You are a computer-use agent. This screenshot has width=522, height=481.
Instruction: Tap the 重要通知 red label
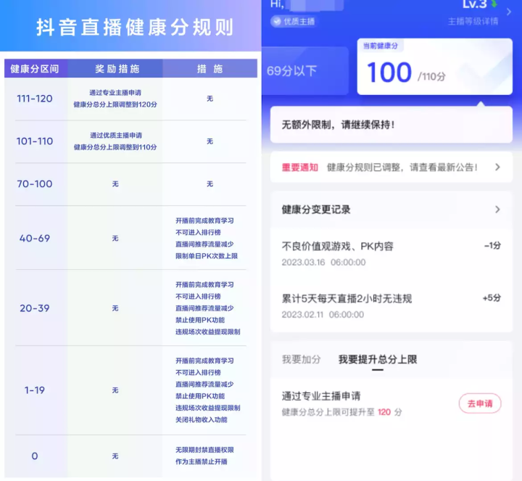coord(299,167)
